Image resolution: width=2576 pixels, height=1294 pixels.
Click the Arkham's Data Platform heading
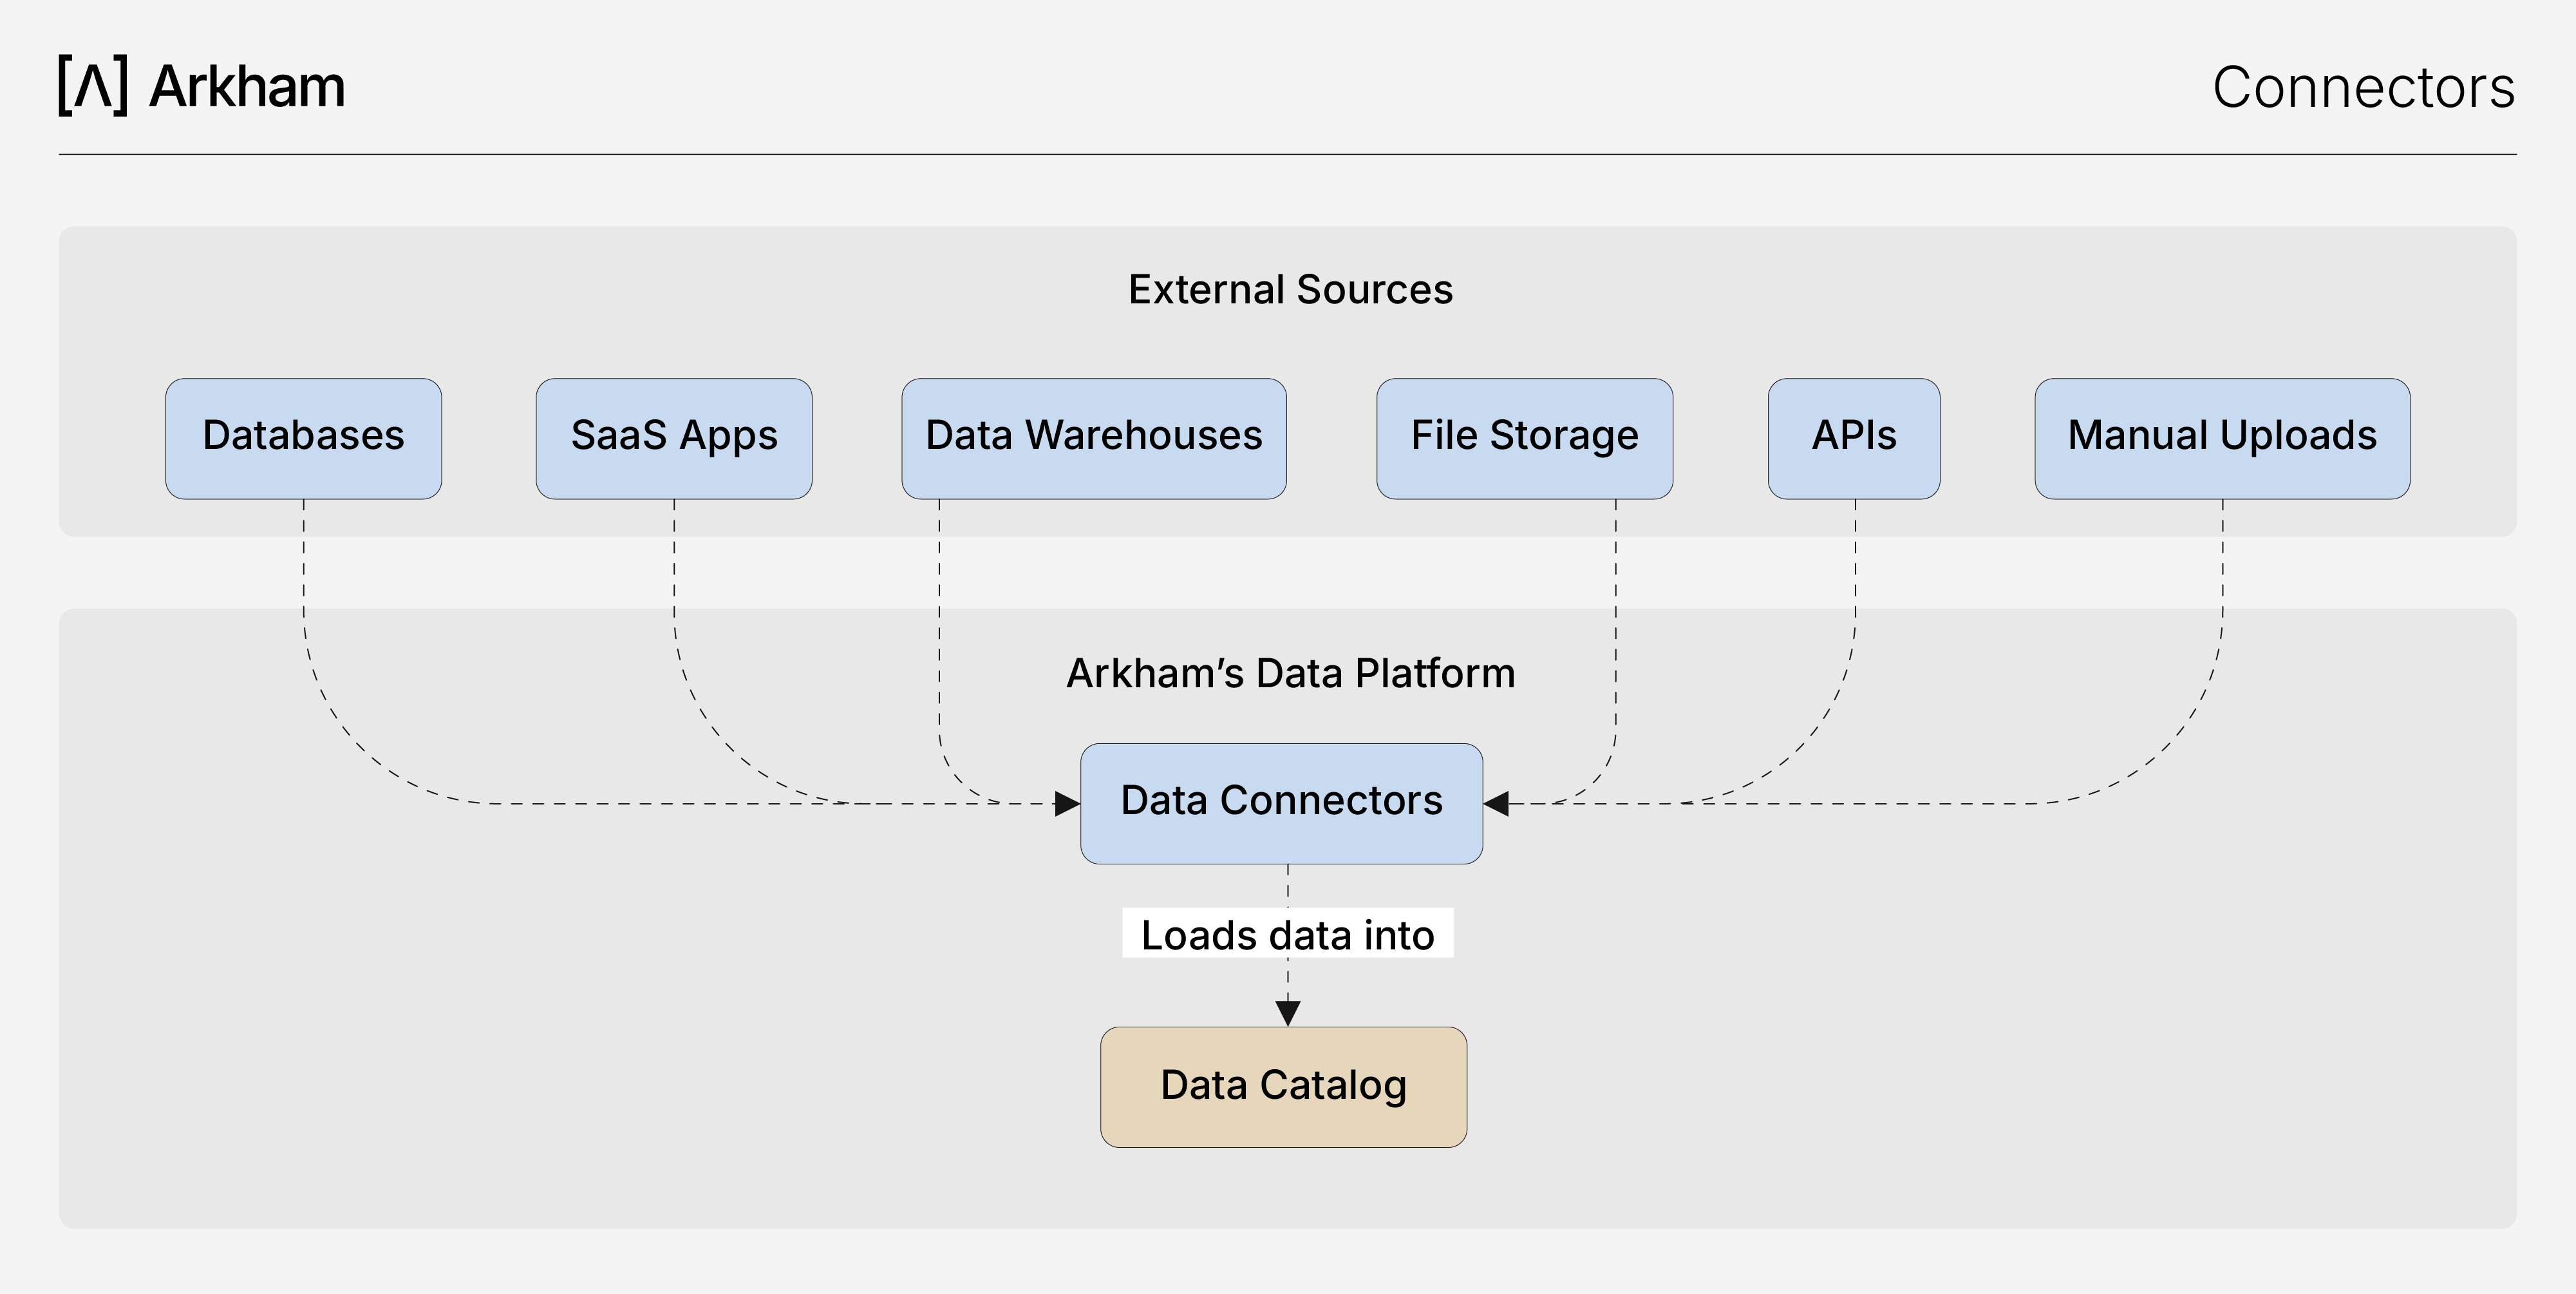(1290, 672)
